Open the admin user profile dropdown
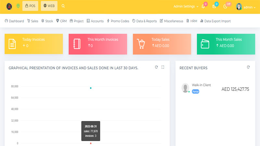 pos(244,7)
